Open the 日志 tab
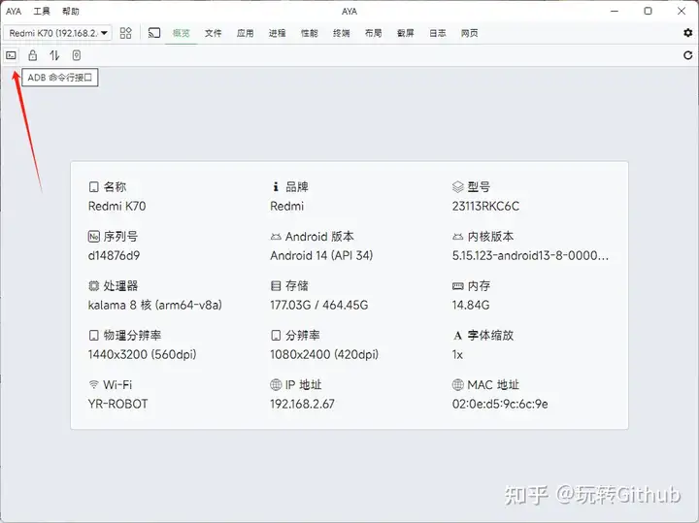 click(x=437, y=33)
